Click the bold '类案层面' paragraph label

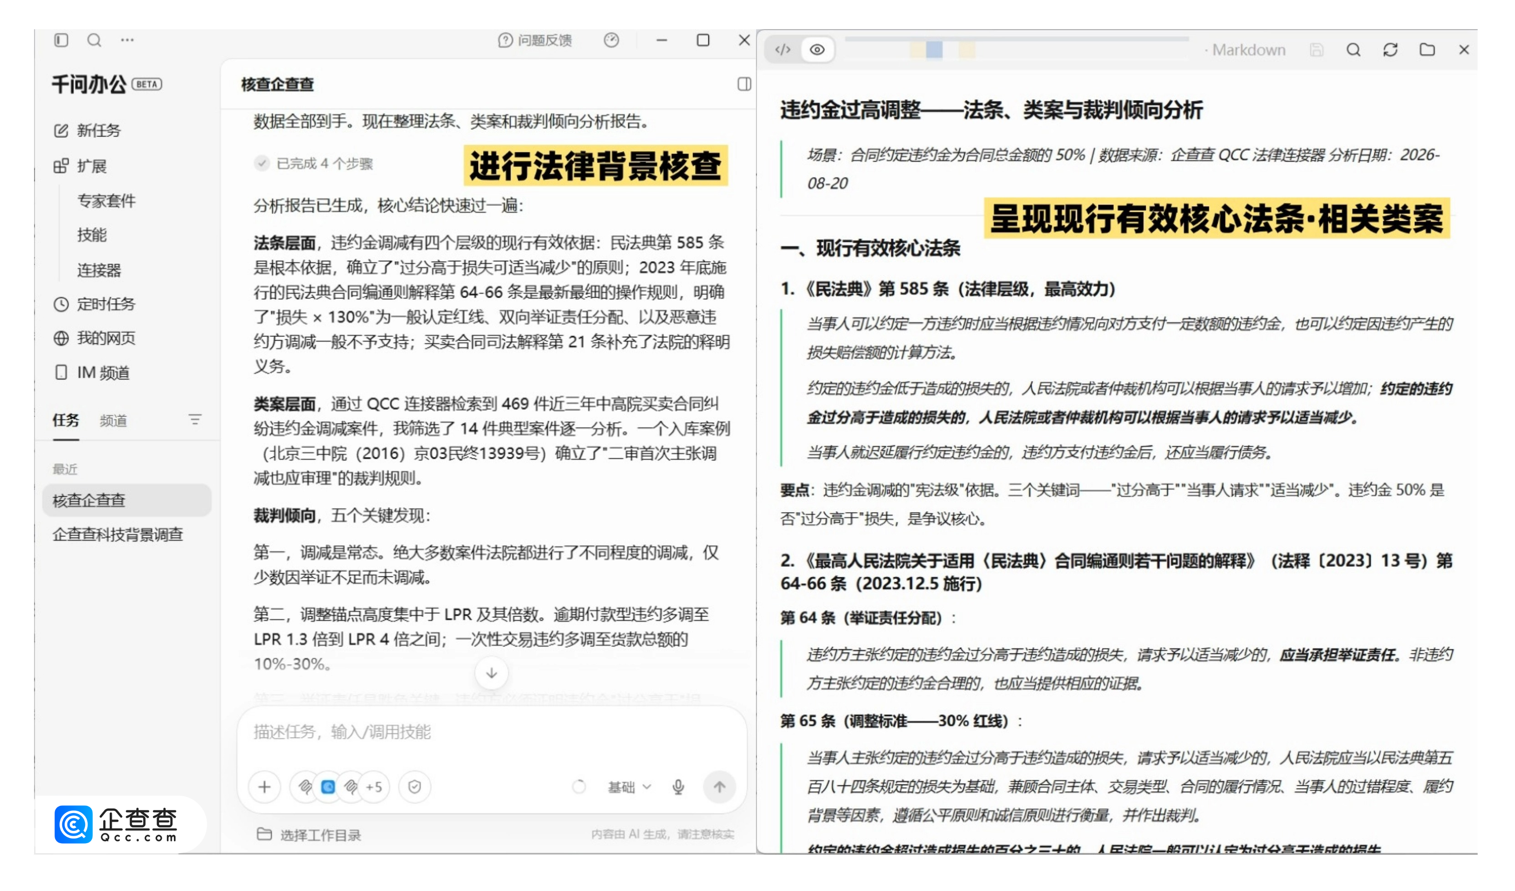coord(285,404)
